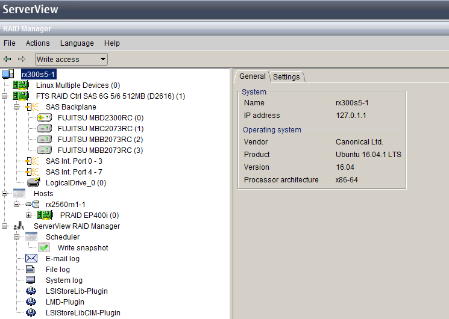Select Linux Multiple Devices (0) row
Screen dimensions: 449x319
pos(78,85)
